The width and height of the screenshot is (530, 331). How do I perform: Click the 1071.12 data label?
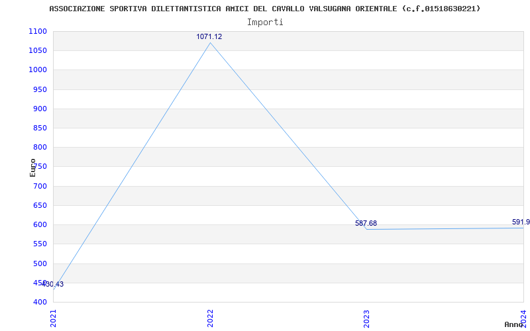[x=209, y=36]
